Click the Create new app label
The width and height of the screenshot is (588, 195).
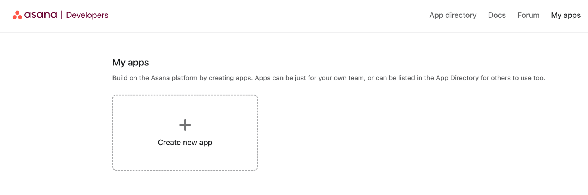(x=185, y=143)
